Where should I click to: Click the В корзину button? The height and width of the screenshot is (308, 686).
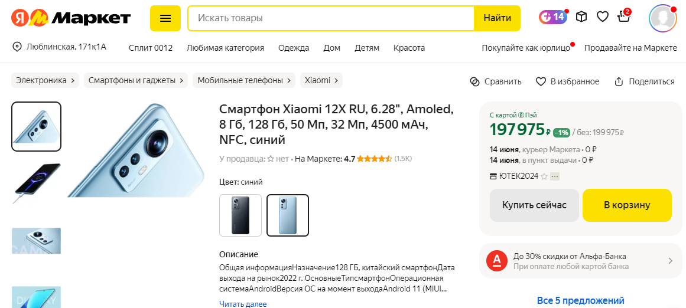click(627, 205)
